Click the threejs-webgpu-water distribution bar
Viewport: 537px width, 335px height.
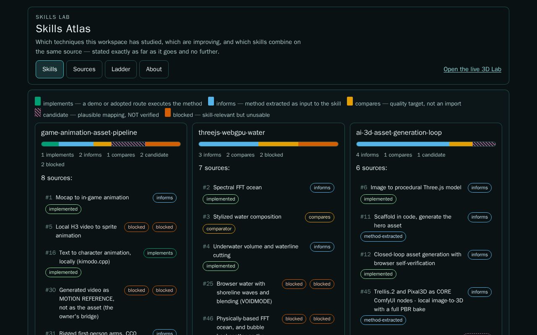coord(268,144)
